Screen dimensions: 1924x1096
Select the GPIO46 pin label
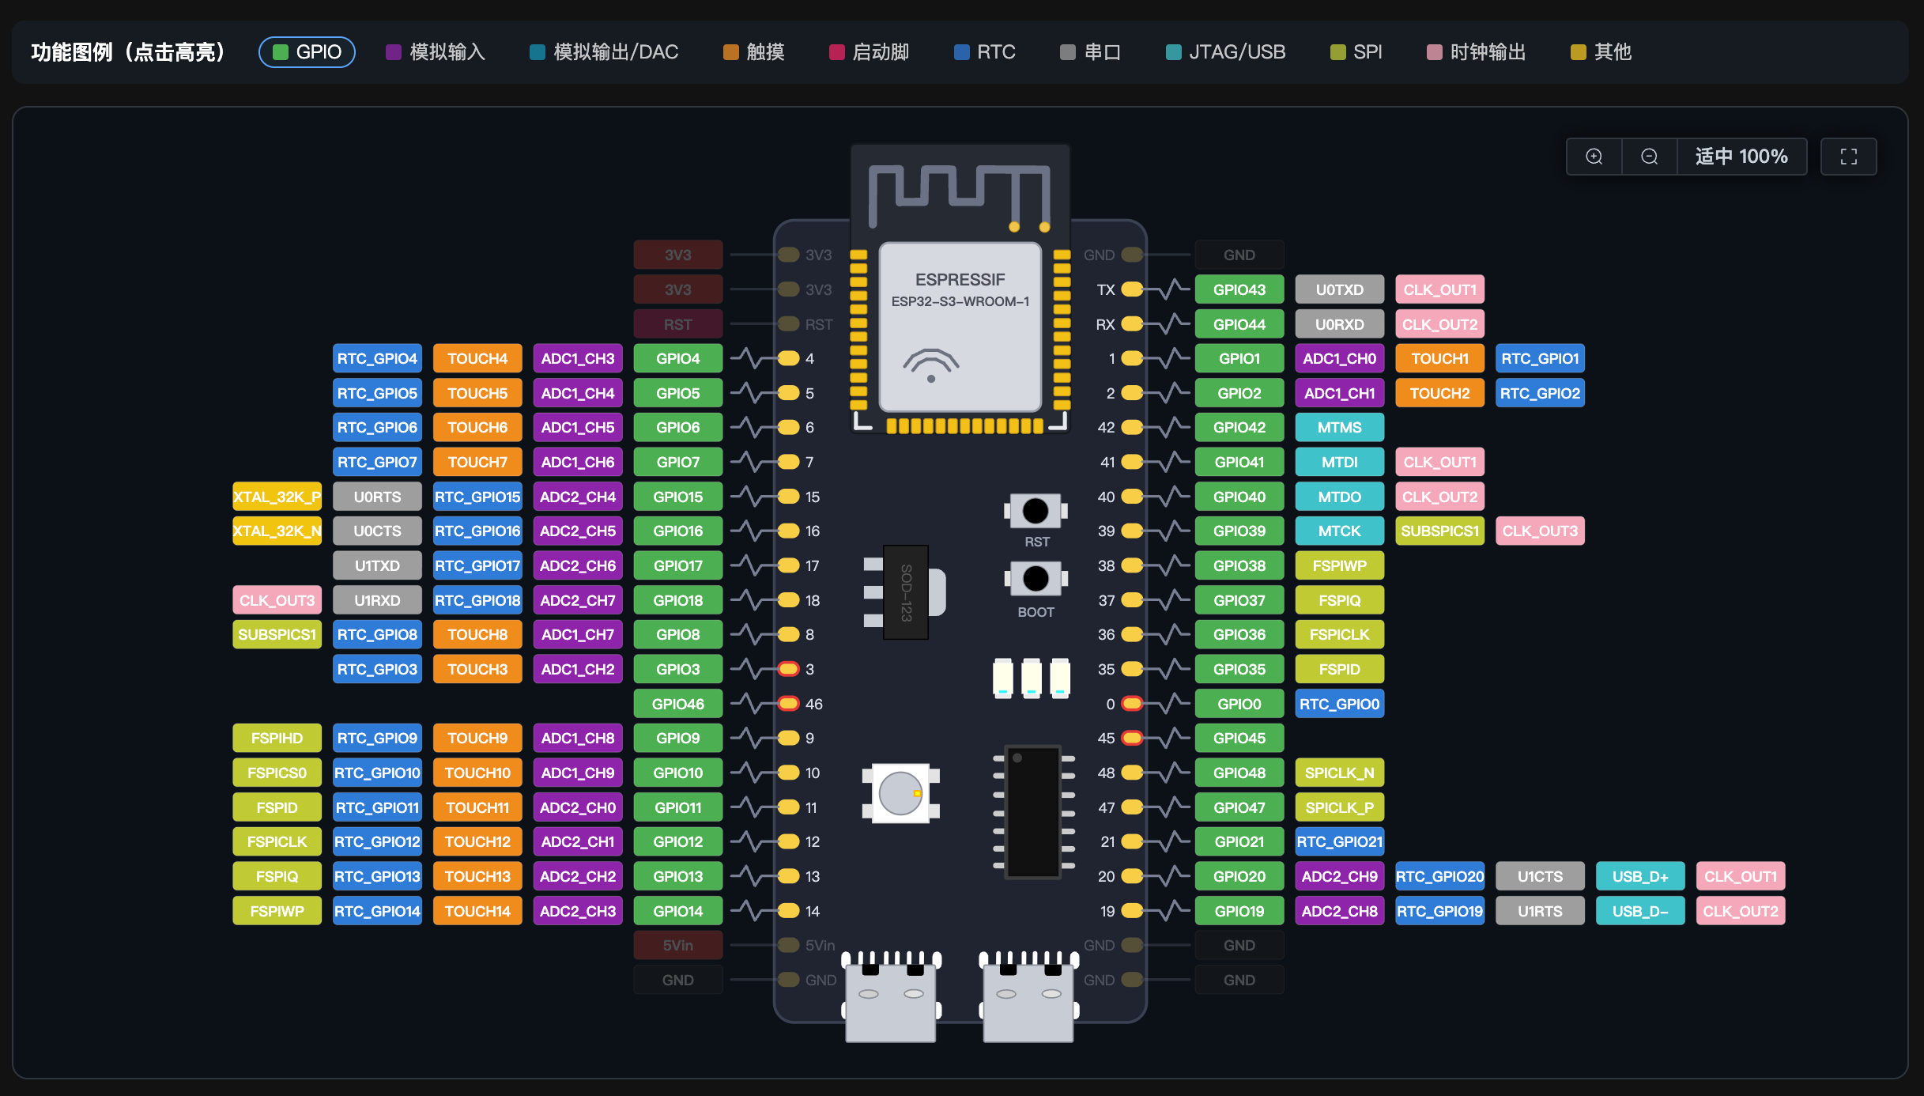pyautogui.click(x=678, y=704)
